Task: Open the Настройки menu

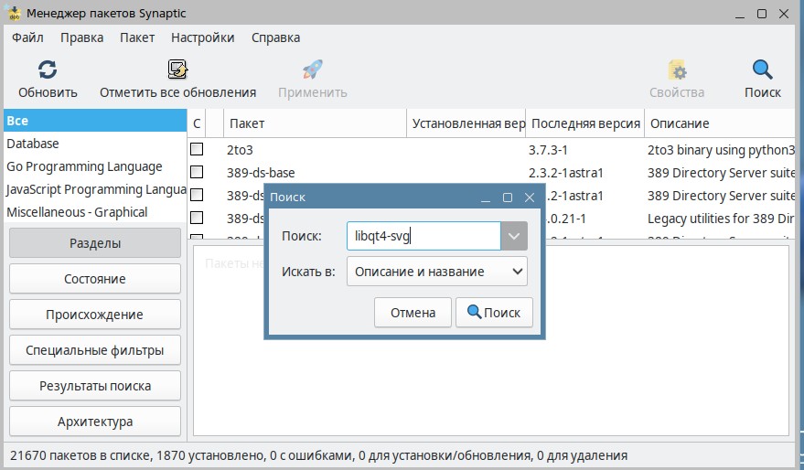Action: (x=202, y=37)
